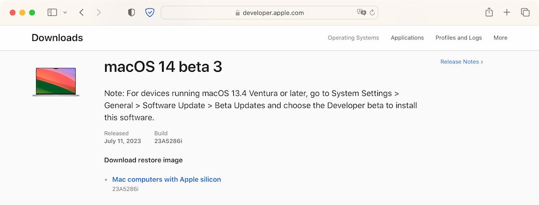Viewport: 539px width, 205px height.
Task: Toggle the Safari sidebar icon
Action: [52, 13]
